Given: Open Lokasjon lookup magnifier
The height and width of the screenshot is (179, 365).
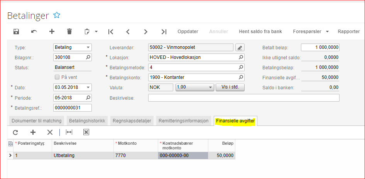Looking at the screenshot, I should tap(241, 57).
